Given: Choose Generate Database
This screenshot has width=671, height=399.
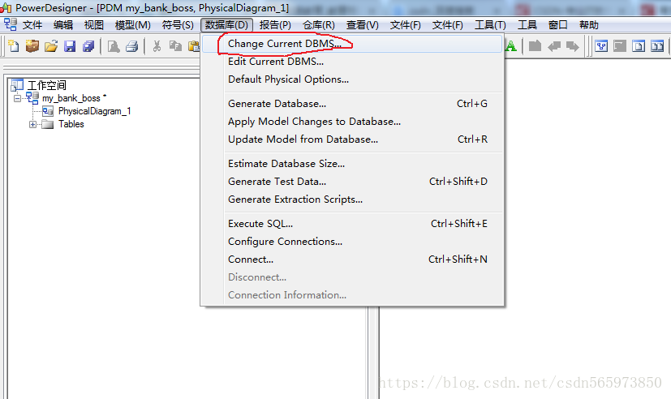Looking at the screenshot, I should (x=351, y=104).
